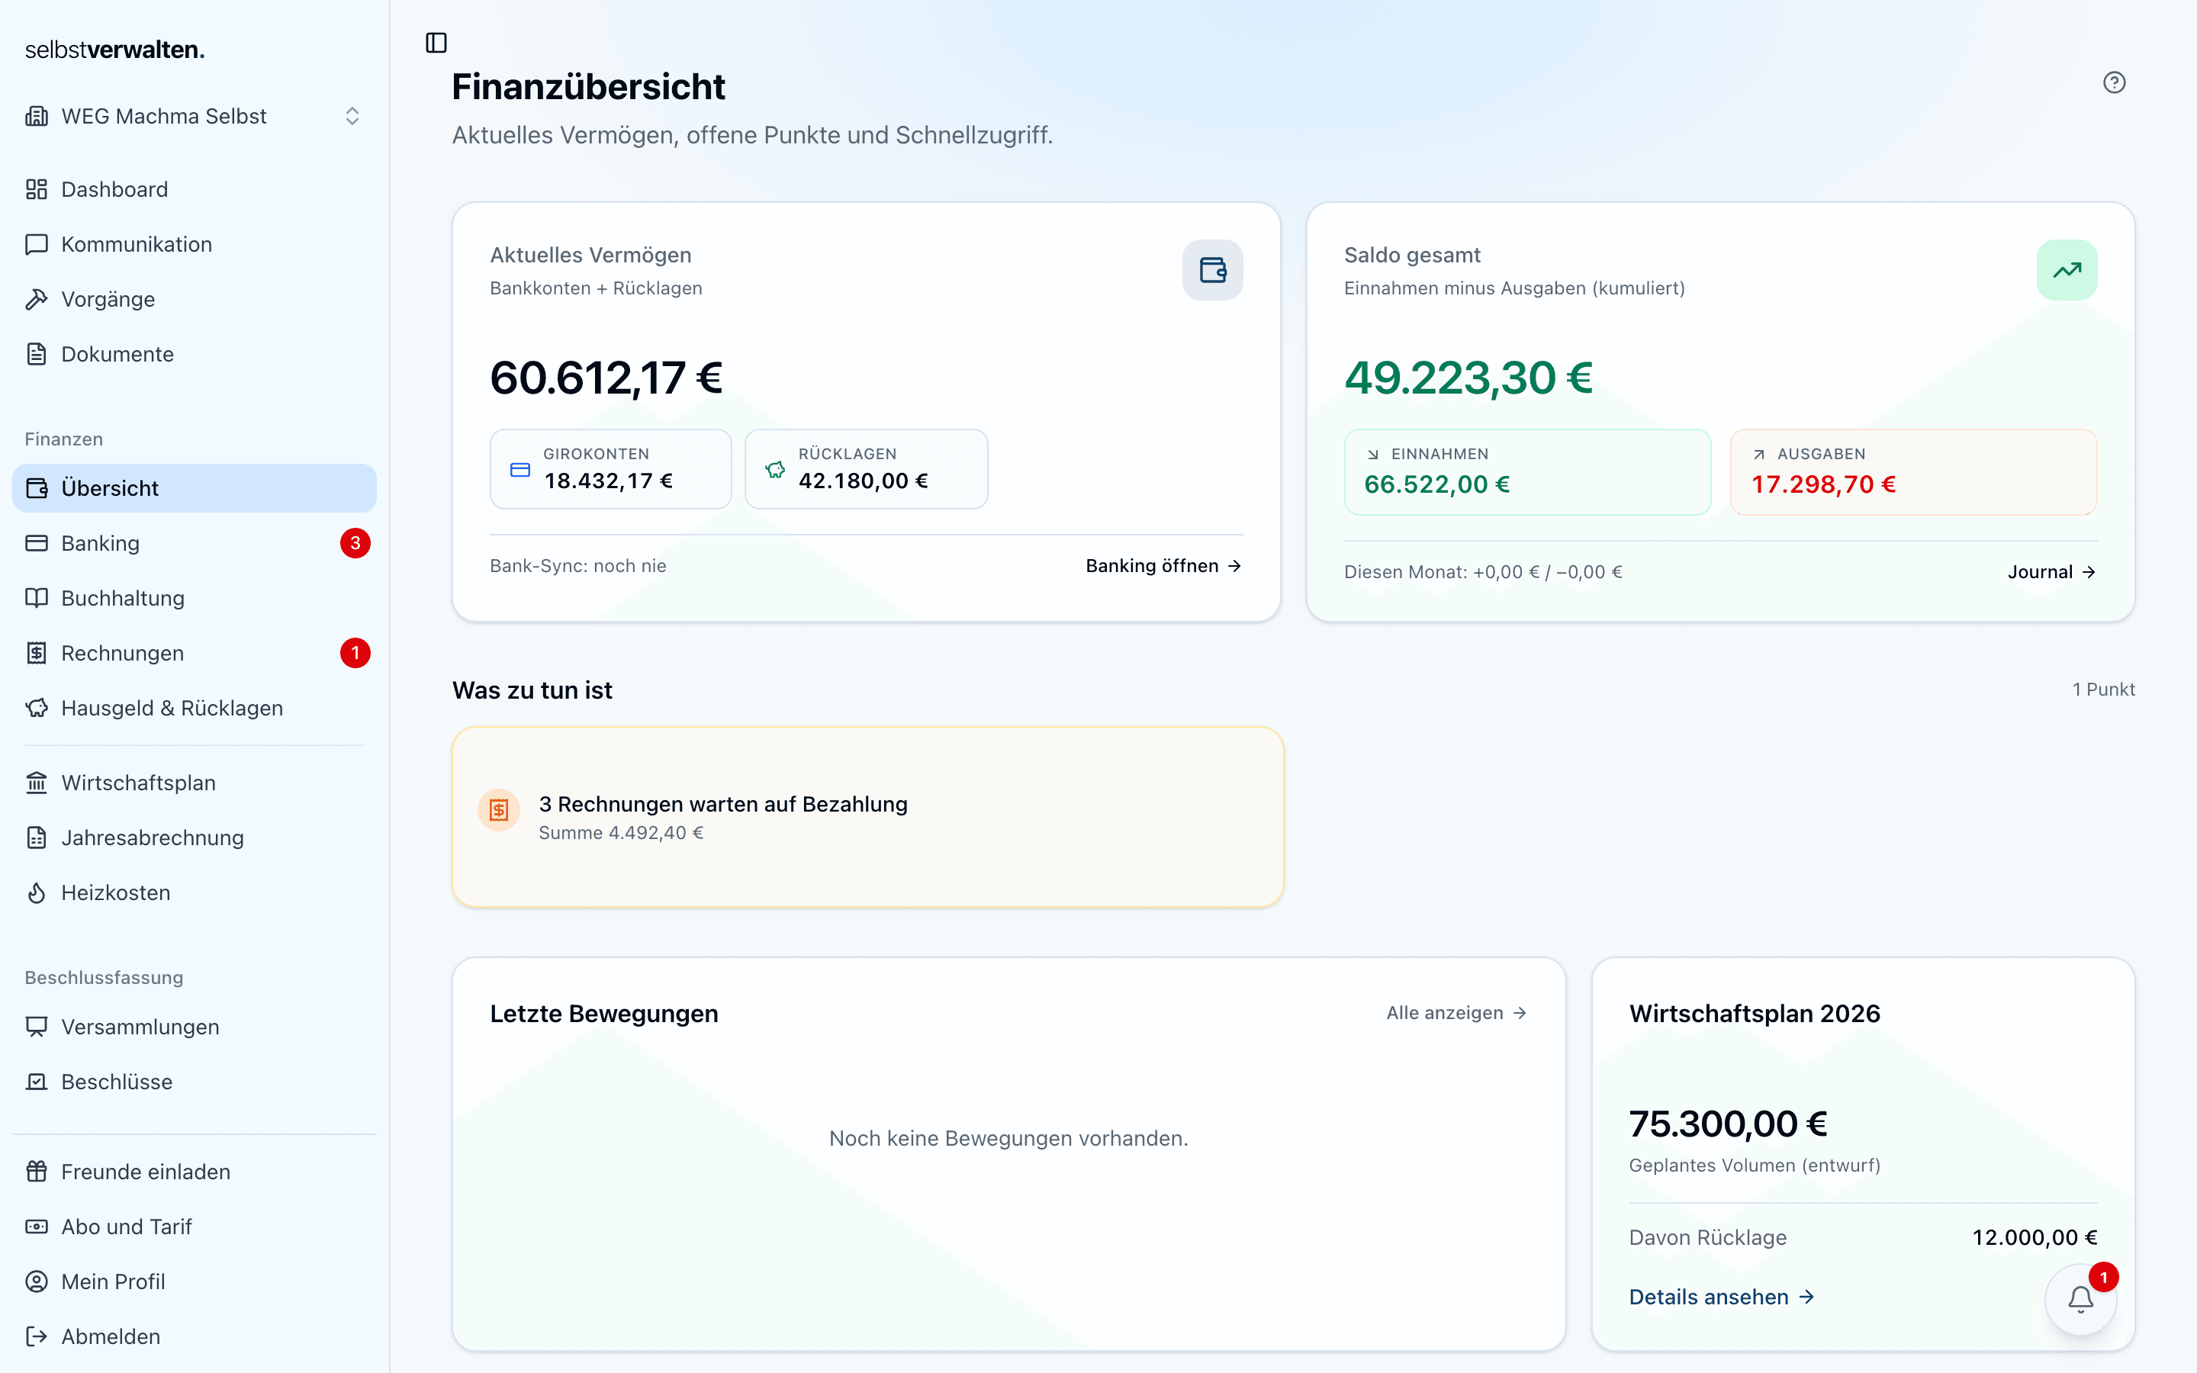Click the Girokonten 18.432,17 € tile
The width and height of the screenshot is (2197, 1373).
click(x=611, y=468)
